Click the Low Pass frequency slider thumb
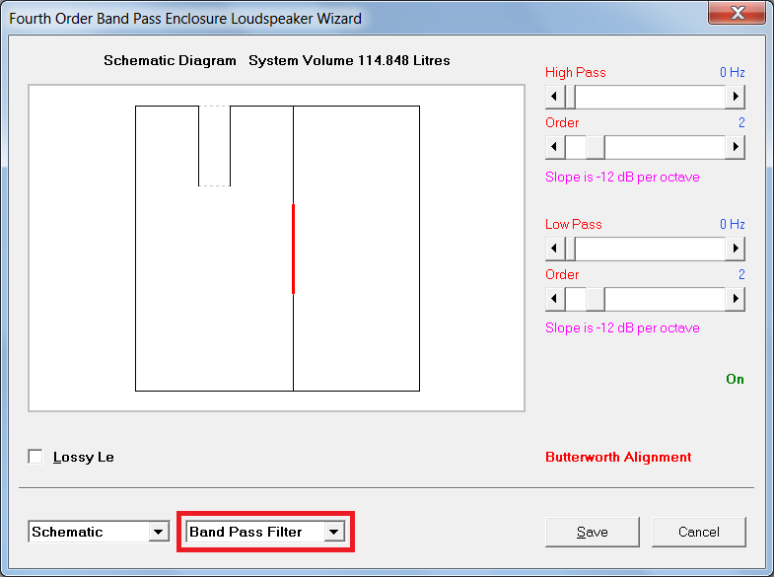The image size is (774, 577). click(x=570, y=249)
